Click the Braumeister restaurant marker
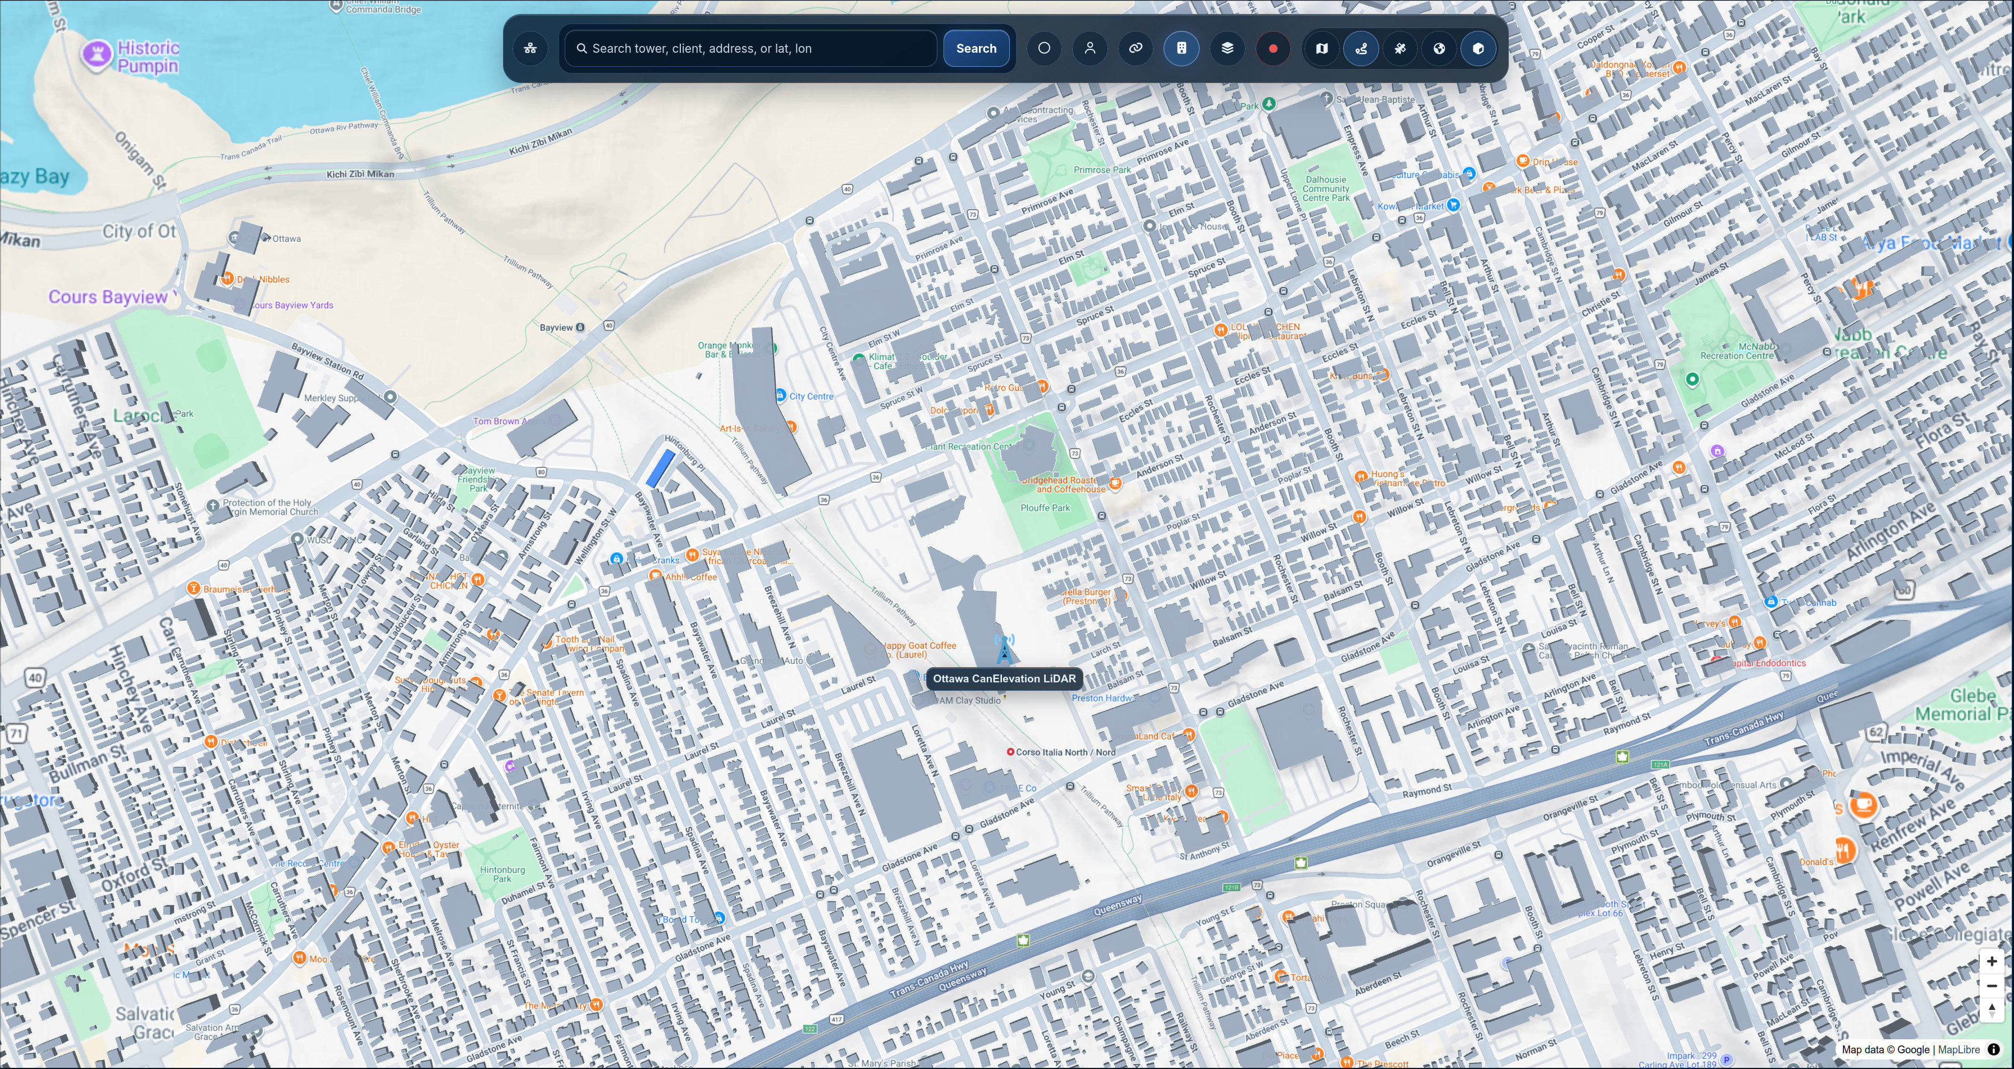The width and height of the screenshot is (2014, 1069). (193, 589)
